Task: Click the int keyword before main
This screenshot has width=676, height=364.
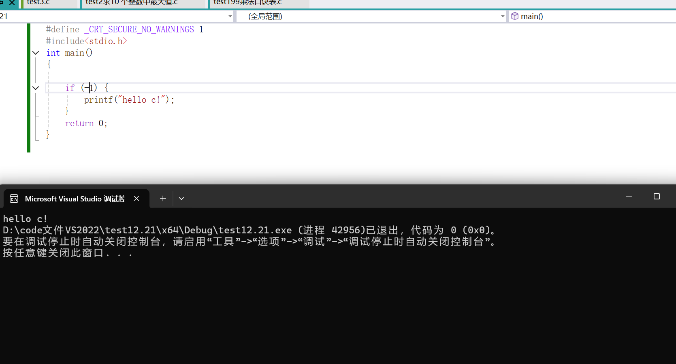Action: coord(53,53)
